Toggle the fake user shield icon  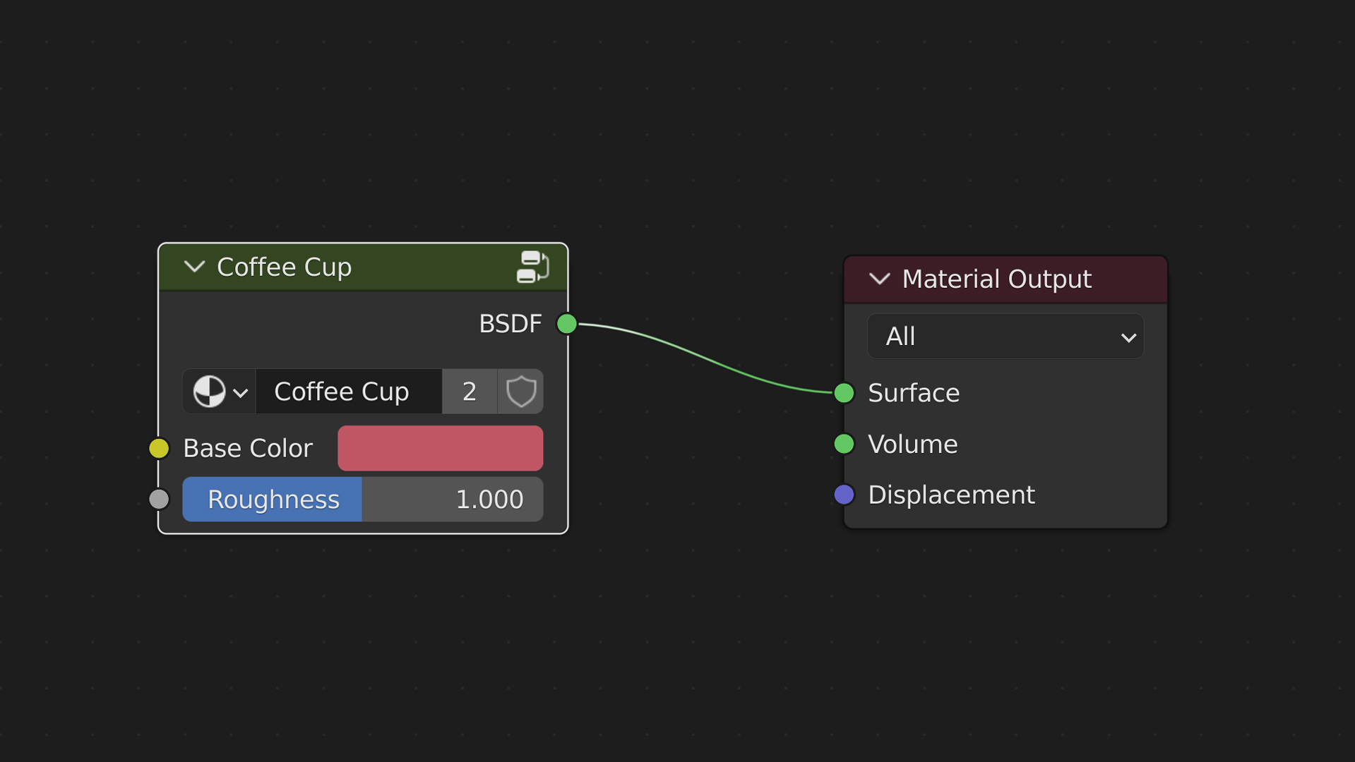click(521, 392)
